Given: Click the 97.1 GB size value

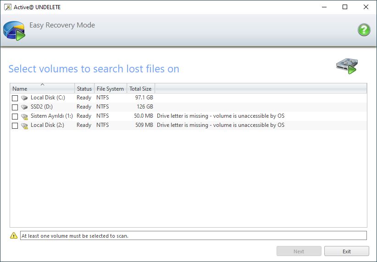Looking at the screenshot, I should tap(144, 98).
